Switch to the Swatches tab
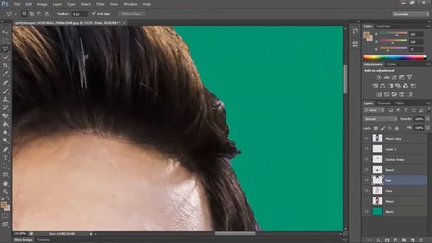 [383, 26]
